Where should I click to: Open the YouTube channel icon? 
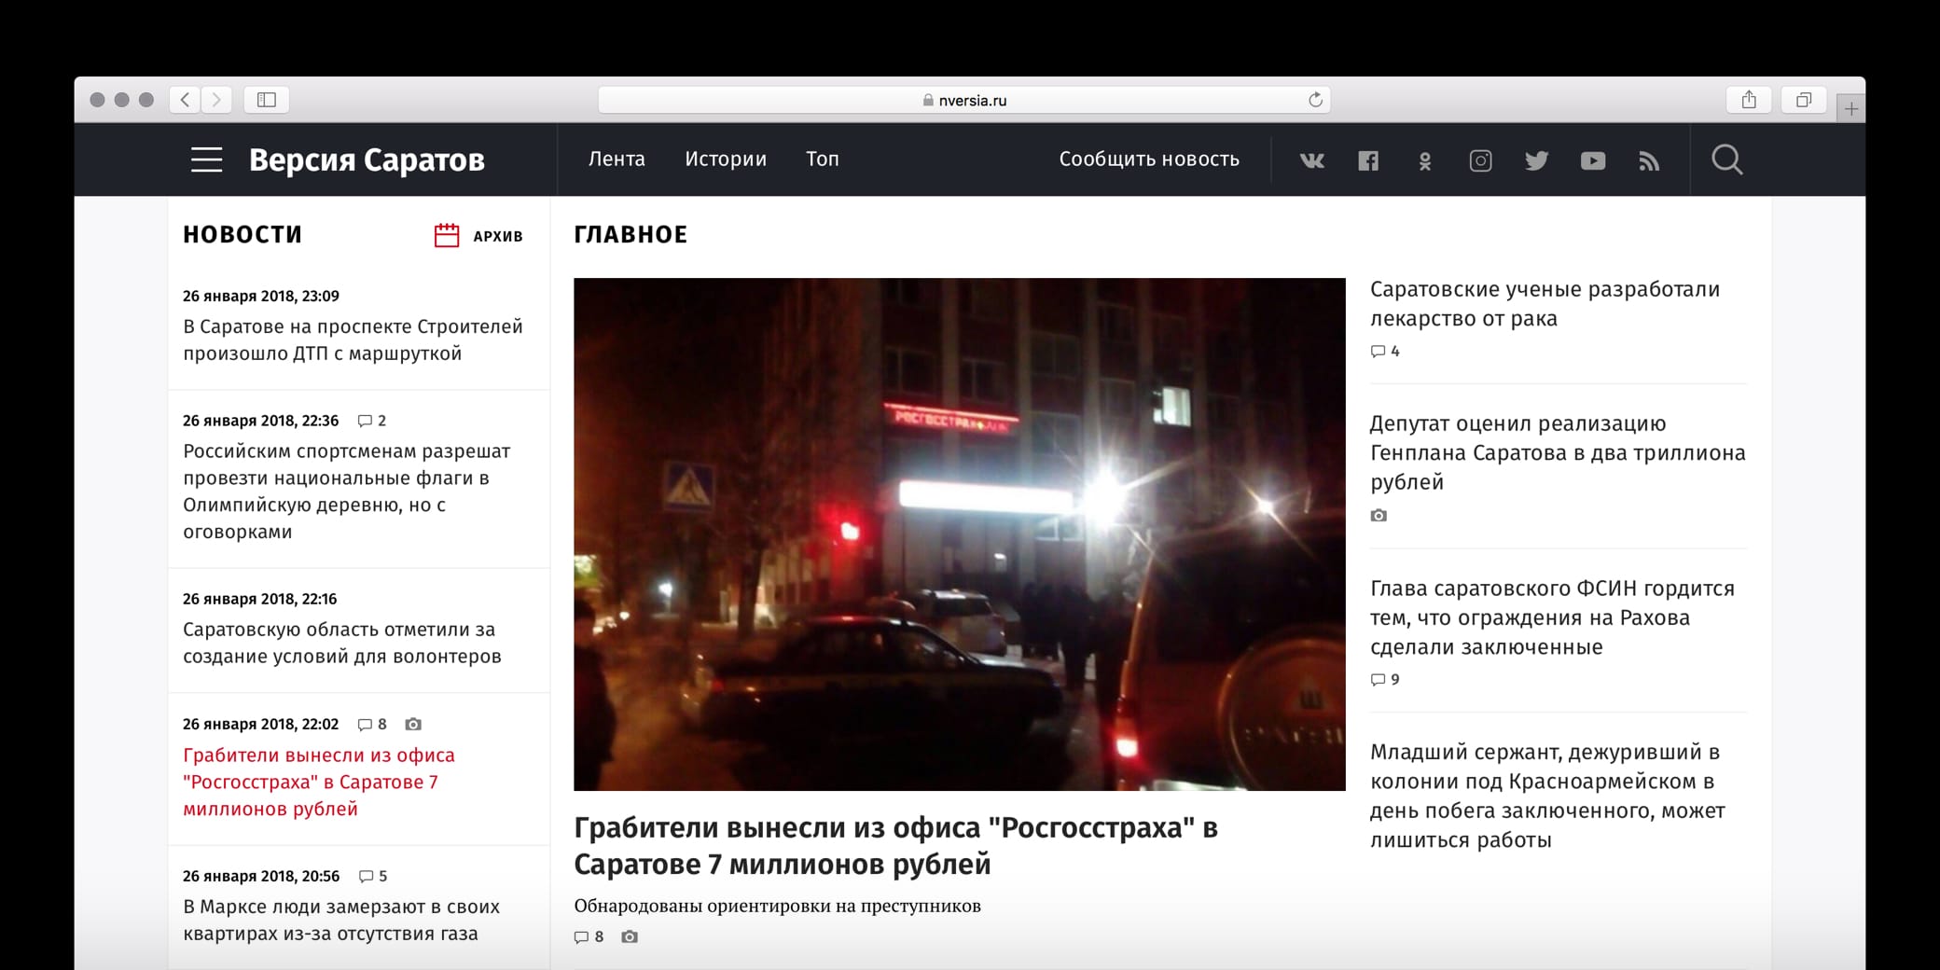click(1593, 160)
